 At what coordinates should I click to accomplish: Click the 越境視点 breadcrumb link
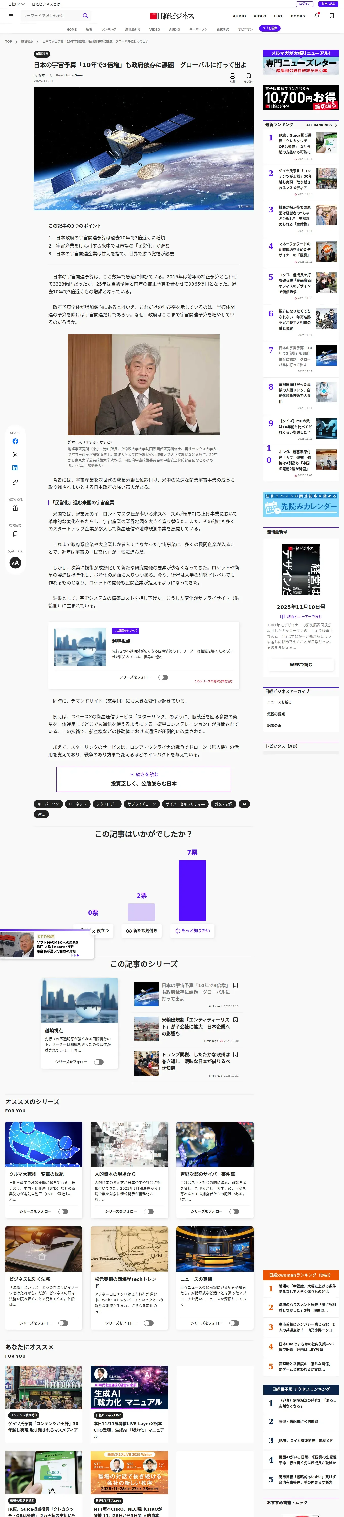click(x=27, y=42)
